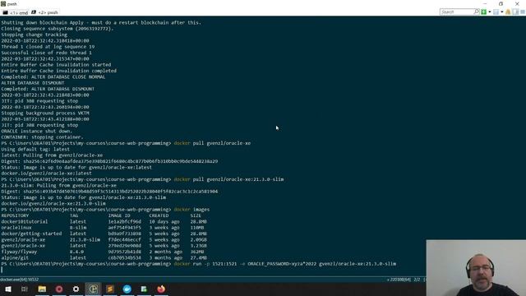Click the REPOSITORY column header
Screen dimensions: 526x296
click(x=15, y=215)
